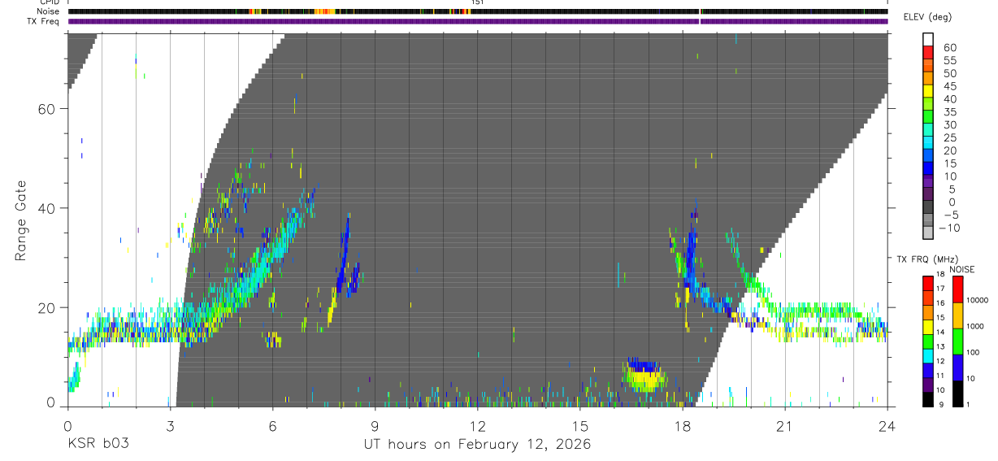Click the NOISE legend label
The image size is (998, 461).
(x=962, y=270)
